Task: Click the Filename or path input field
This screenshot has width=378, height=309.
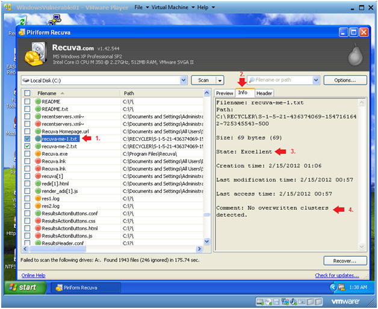Action: [283, 80]
